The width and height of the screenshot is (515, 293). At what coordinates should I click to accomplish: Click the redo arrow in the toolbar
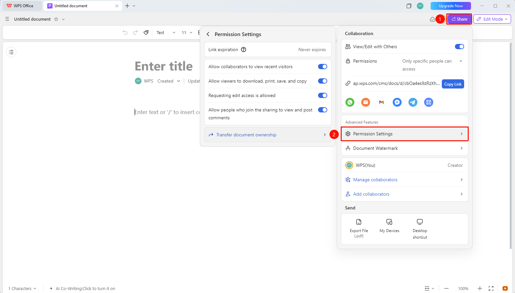point(136,32)
